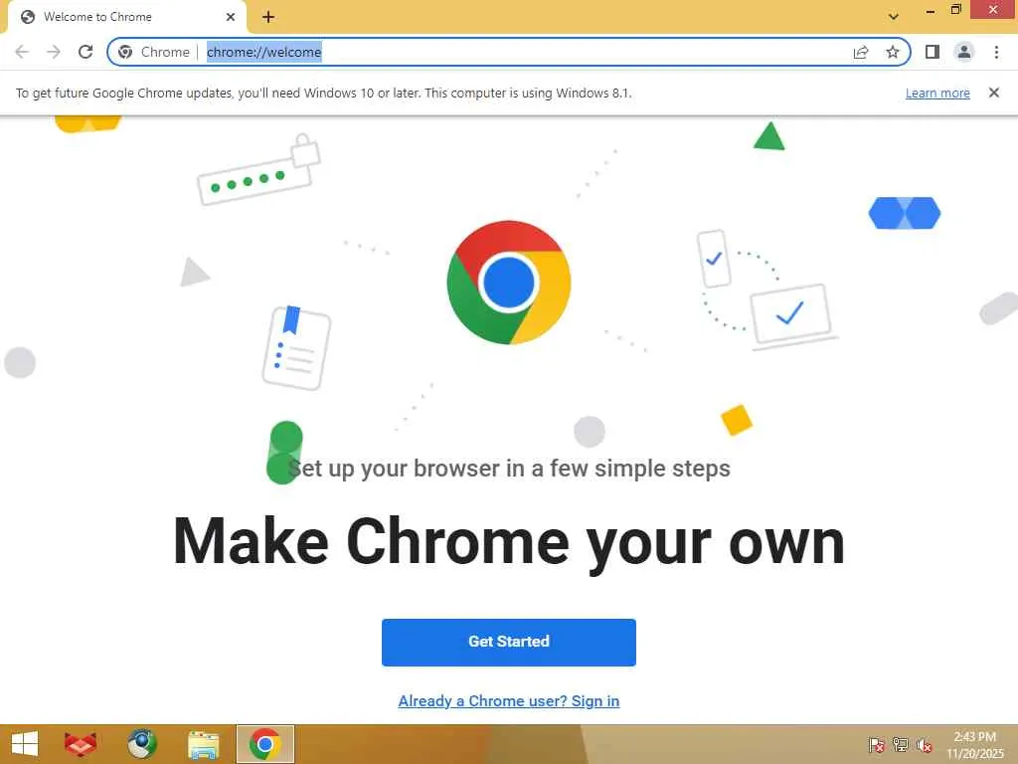Dismiss the Windows update infobar

(x=994, y=93)
